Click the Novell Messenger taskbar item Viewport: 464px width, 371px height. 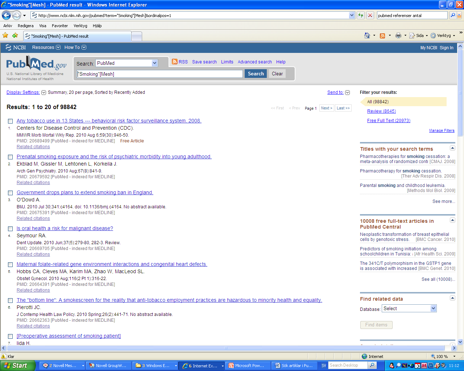(x=62, y=366)
